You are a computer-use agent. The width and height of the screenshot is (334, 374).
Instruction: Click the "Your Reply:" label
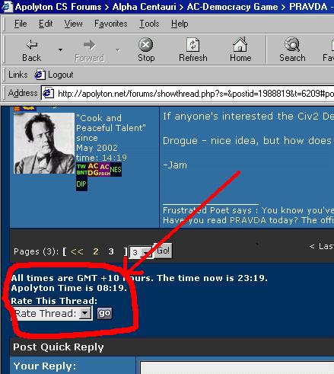(x=45, y=366)
